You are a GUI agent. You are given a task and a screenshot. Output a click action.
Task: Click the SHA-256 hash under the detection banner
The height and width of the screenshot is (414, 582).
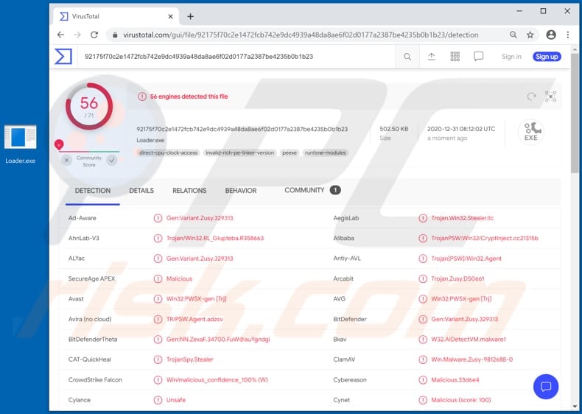242,129
